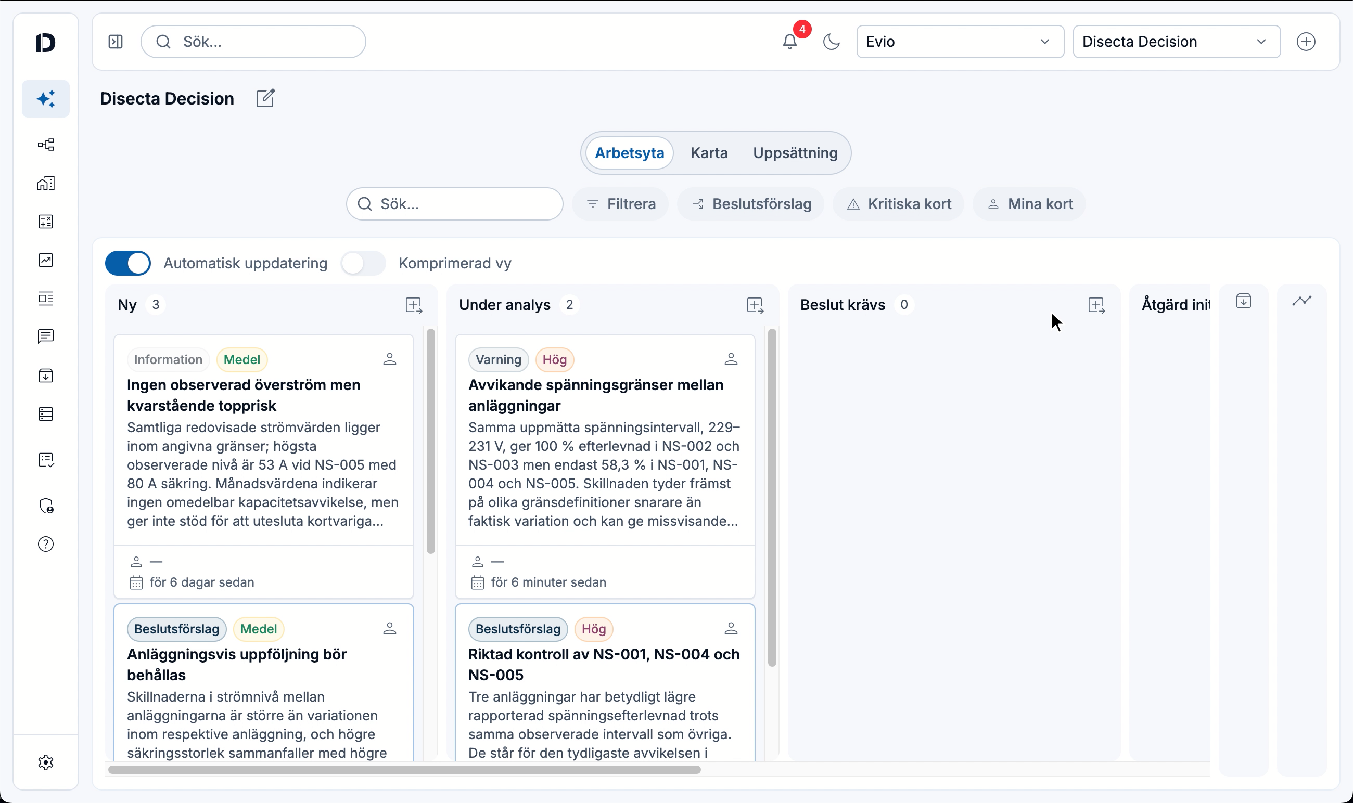Open the help question mark icon

[46, 545]
